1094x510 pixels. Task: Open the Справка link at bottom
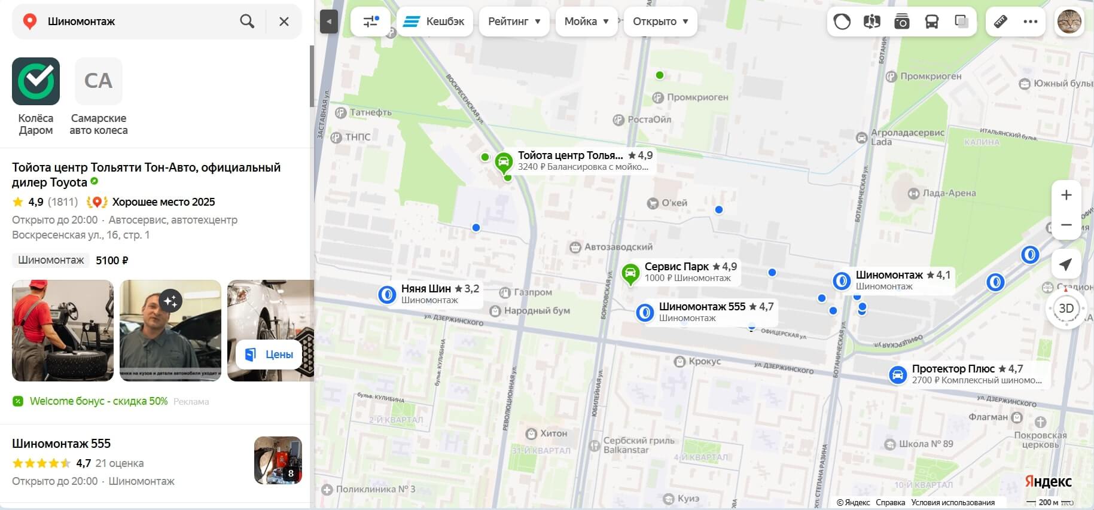(x=890, y=502)
